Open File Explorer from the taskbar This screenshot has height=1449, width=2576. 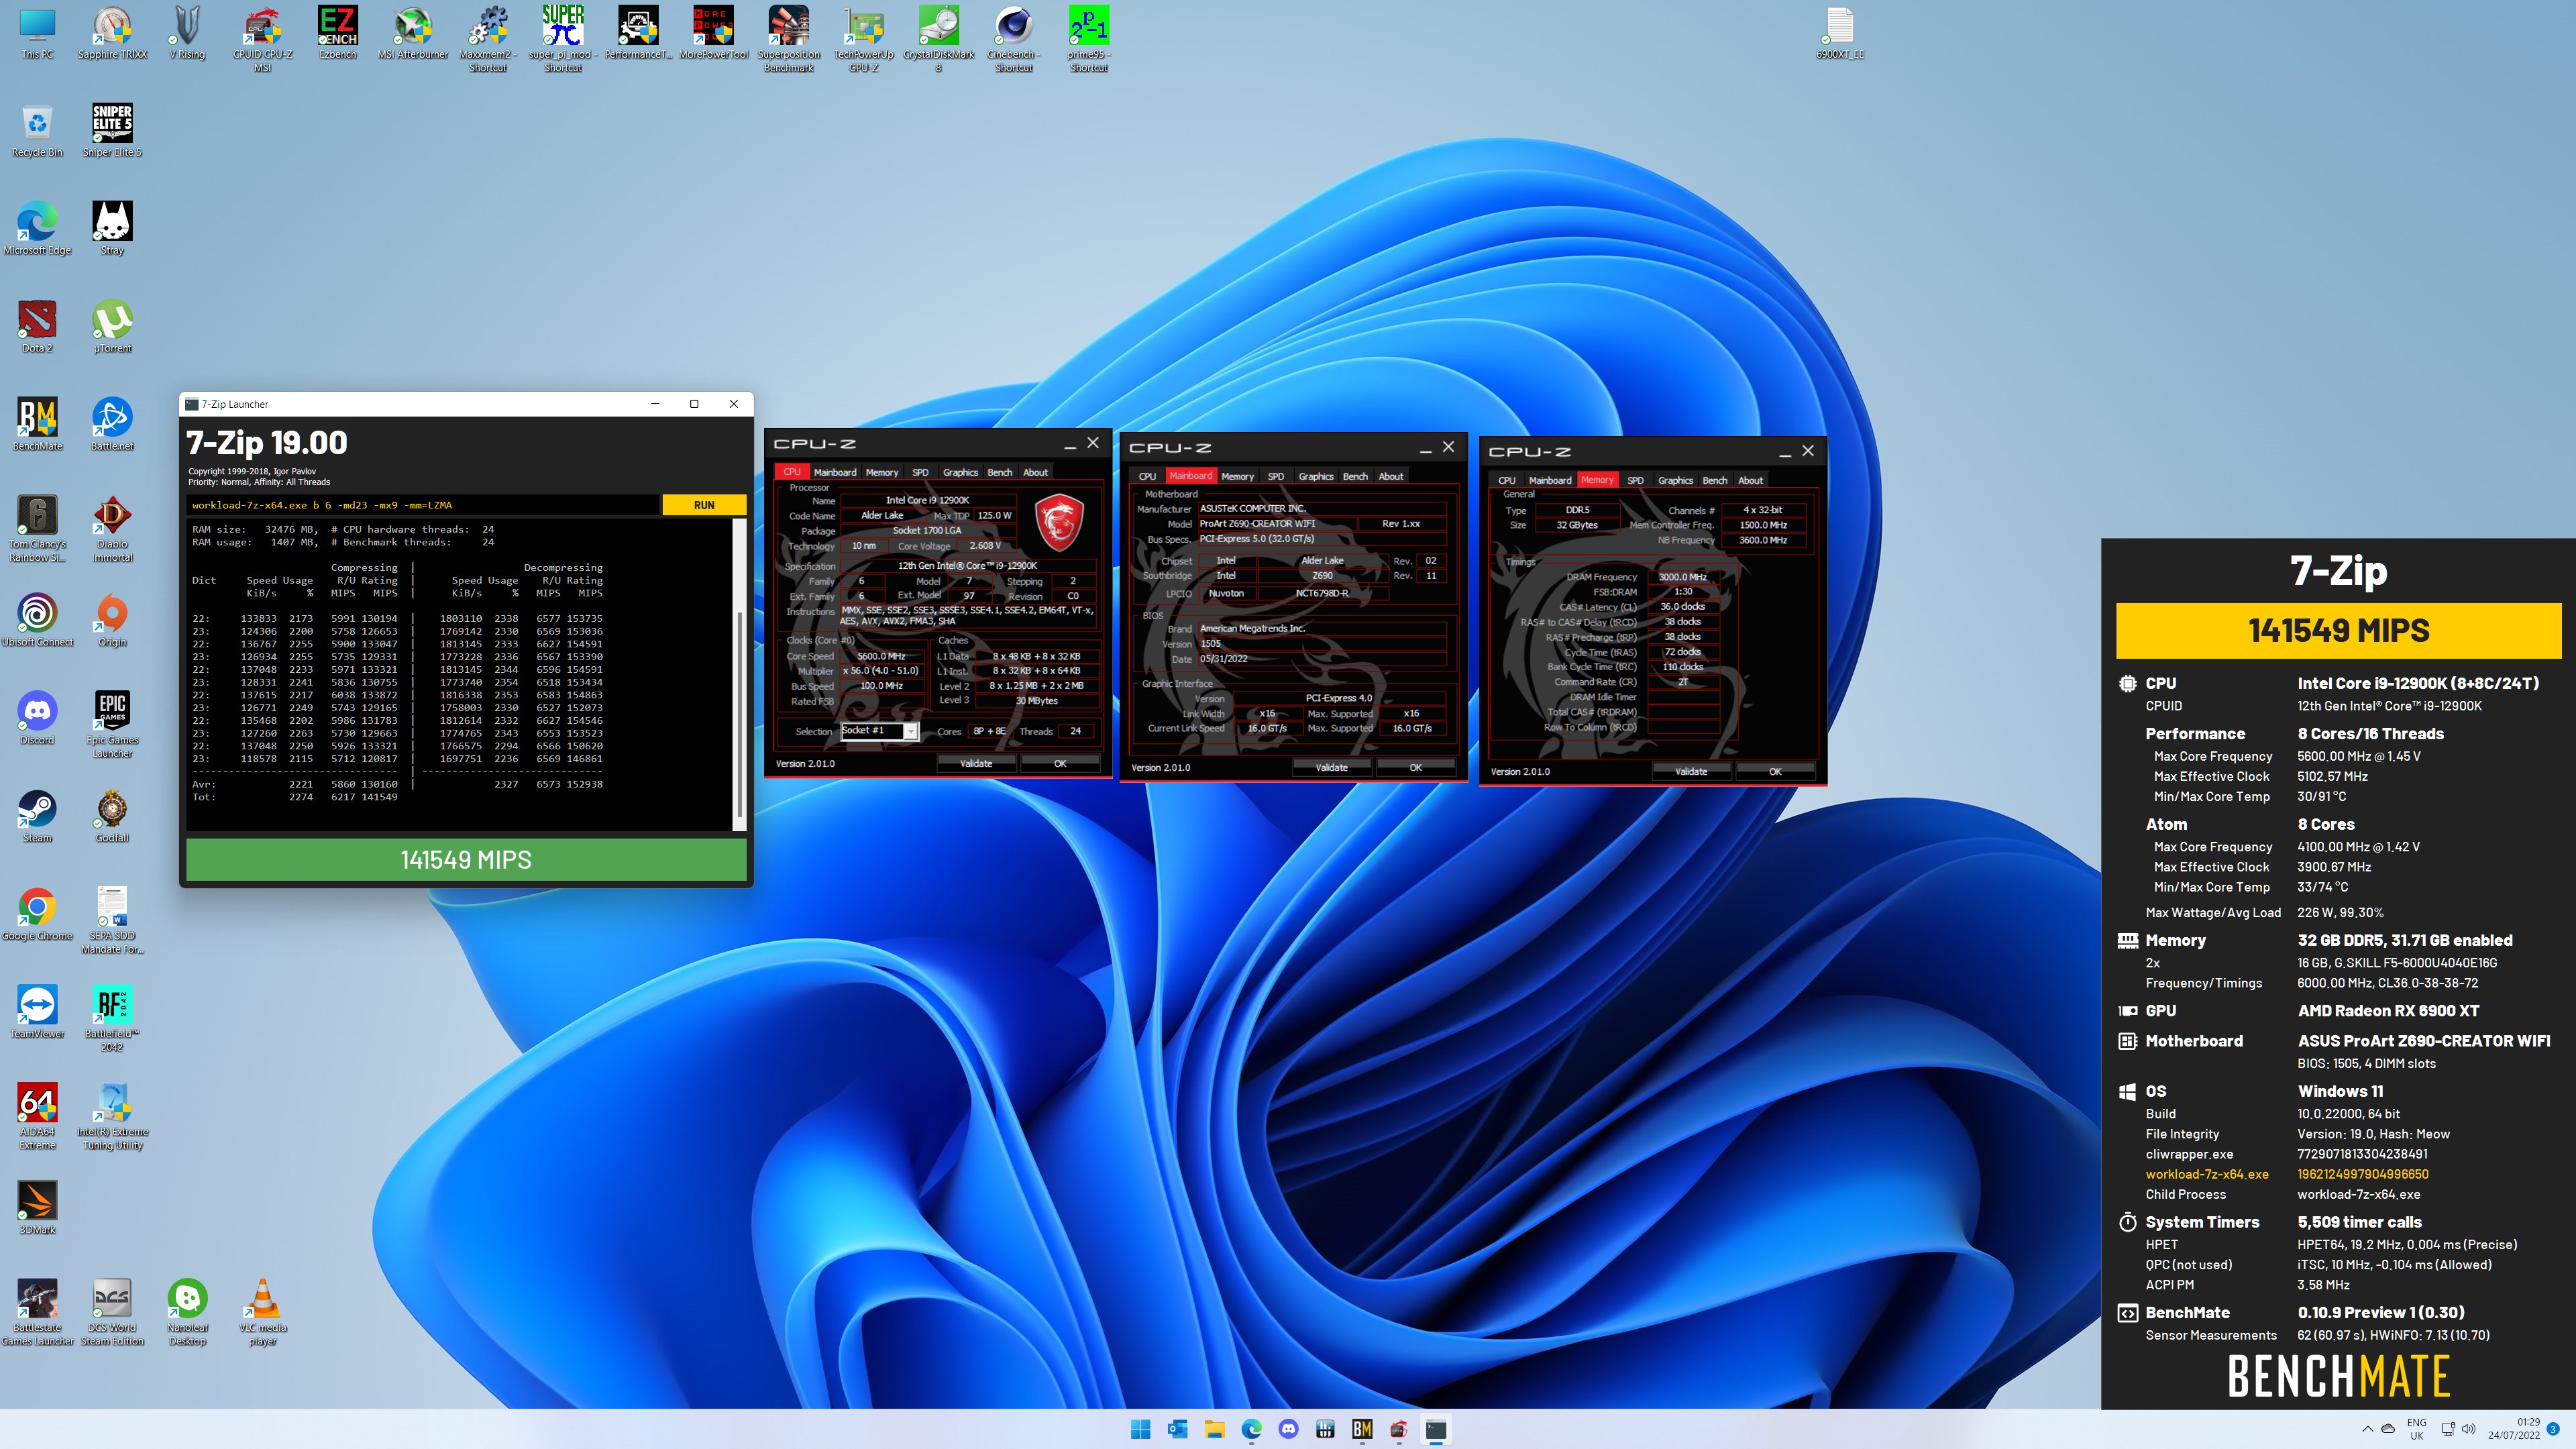tap(1214, 1429)
